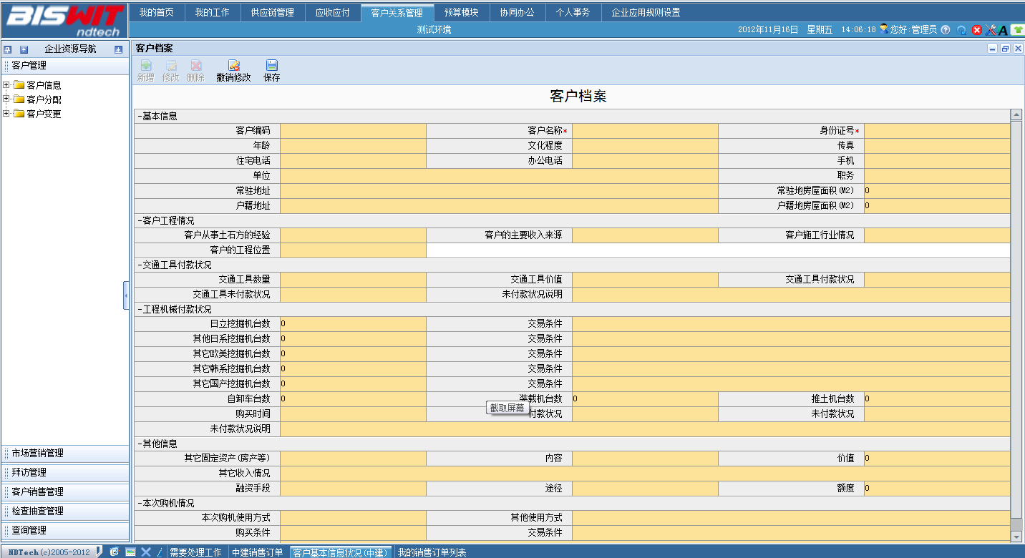Open the 预算模块 top menu
1025x558 pixels.
[462, 12]
